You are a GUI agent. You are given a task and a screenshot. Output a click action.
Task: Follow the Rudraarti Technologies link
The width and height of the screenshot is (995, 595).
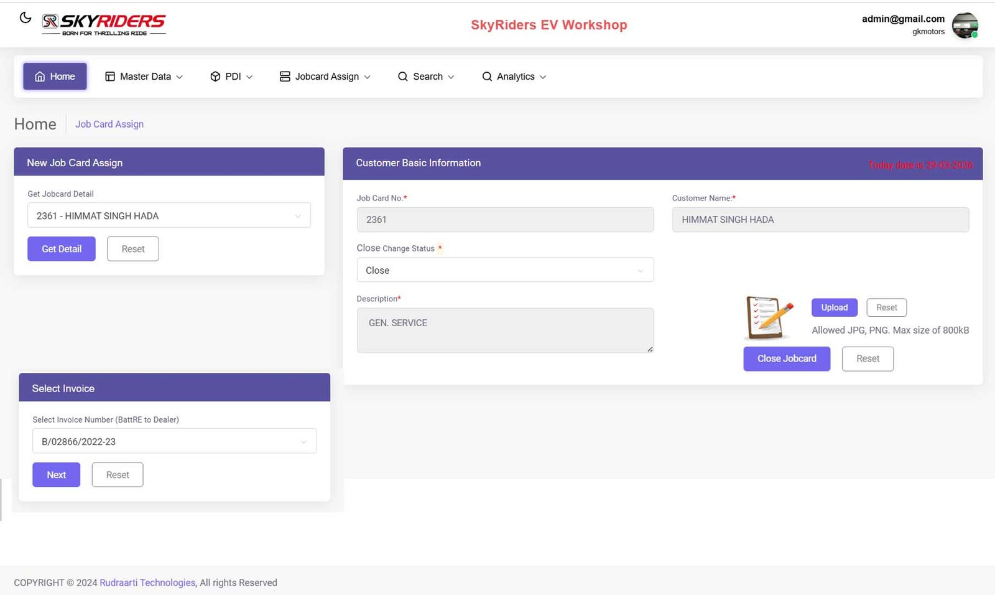147,583
